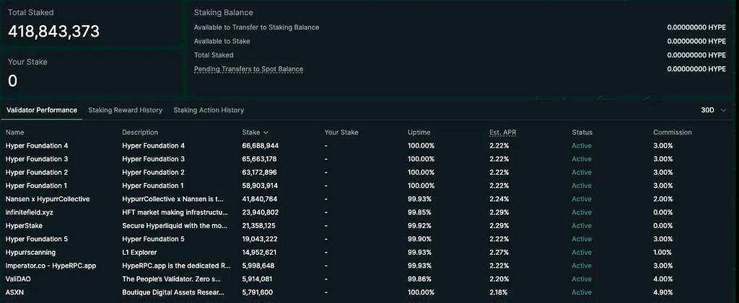Click the L1 Explorer description
The height and width of the screenshot is (303, 739).
pyautogui.click(x=139, y=253)
